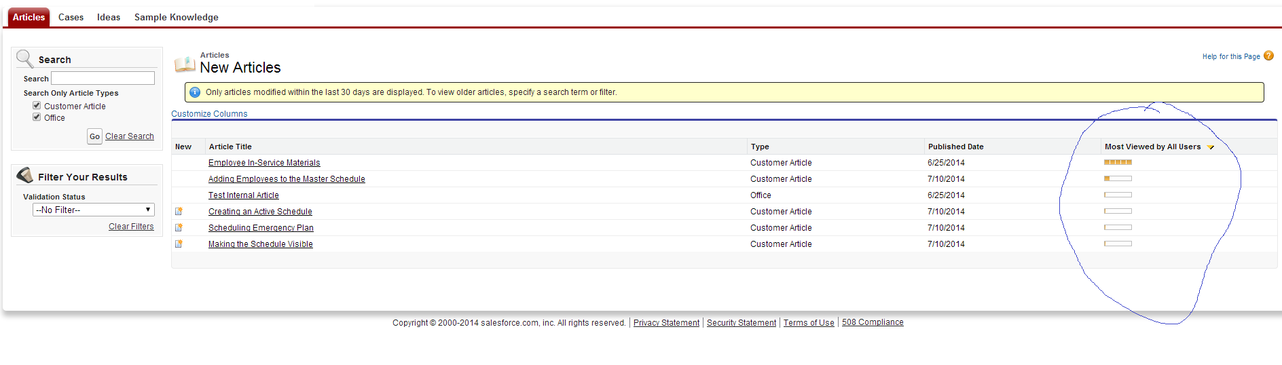
Task: Click the new-article icon beside Creating an Active Schedule
Action: tap(179, 212)
